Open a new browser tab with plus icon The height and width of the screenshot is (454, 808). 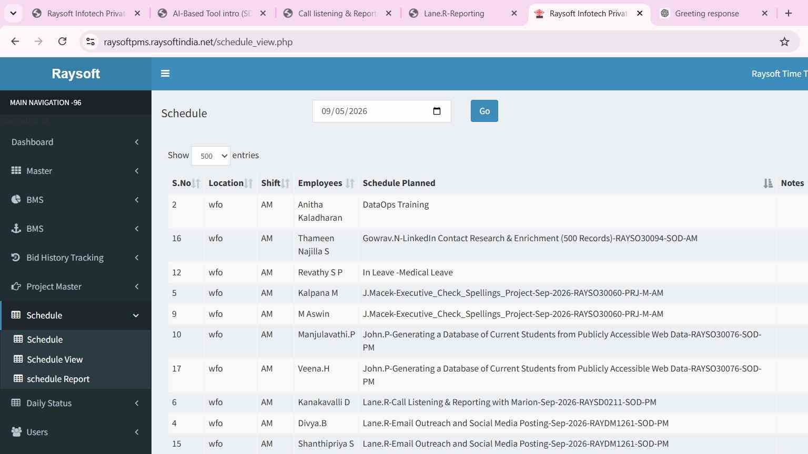pos(789,13)
